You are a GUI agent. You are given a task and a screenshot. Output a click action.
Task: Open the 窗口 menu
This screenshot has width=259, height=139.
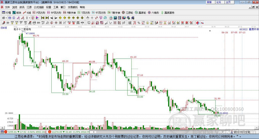tap(63, 7)
